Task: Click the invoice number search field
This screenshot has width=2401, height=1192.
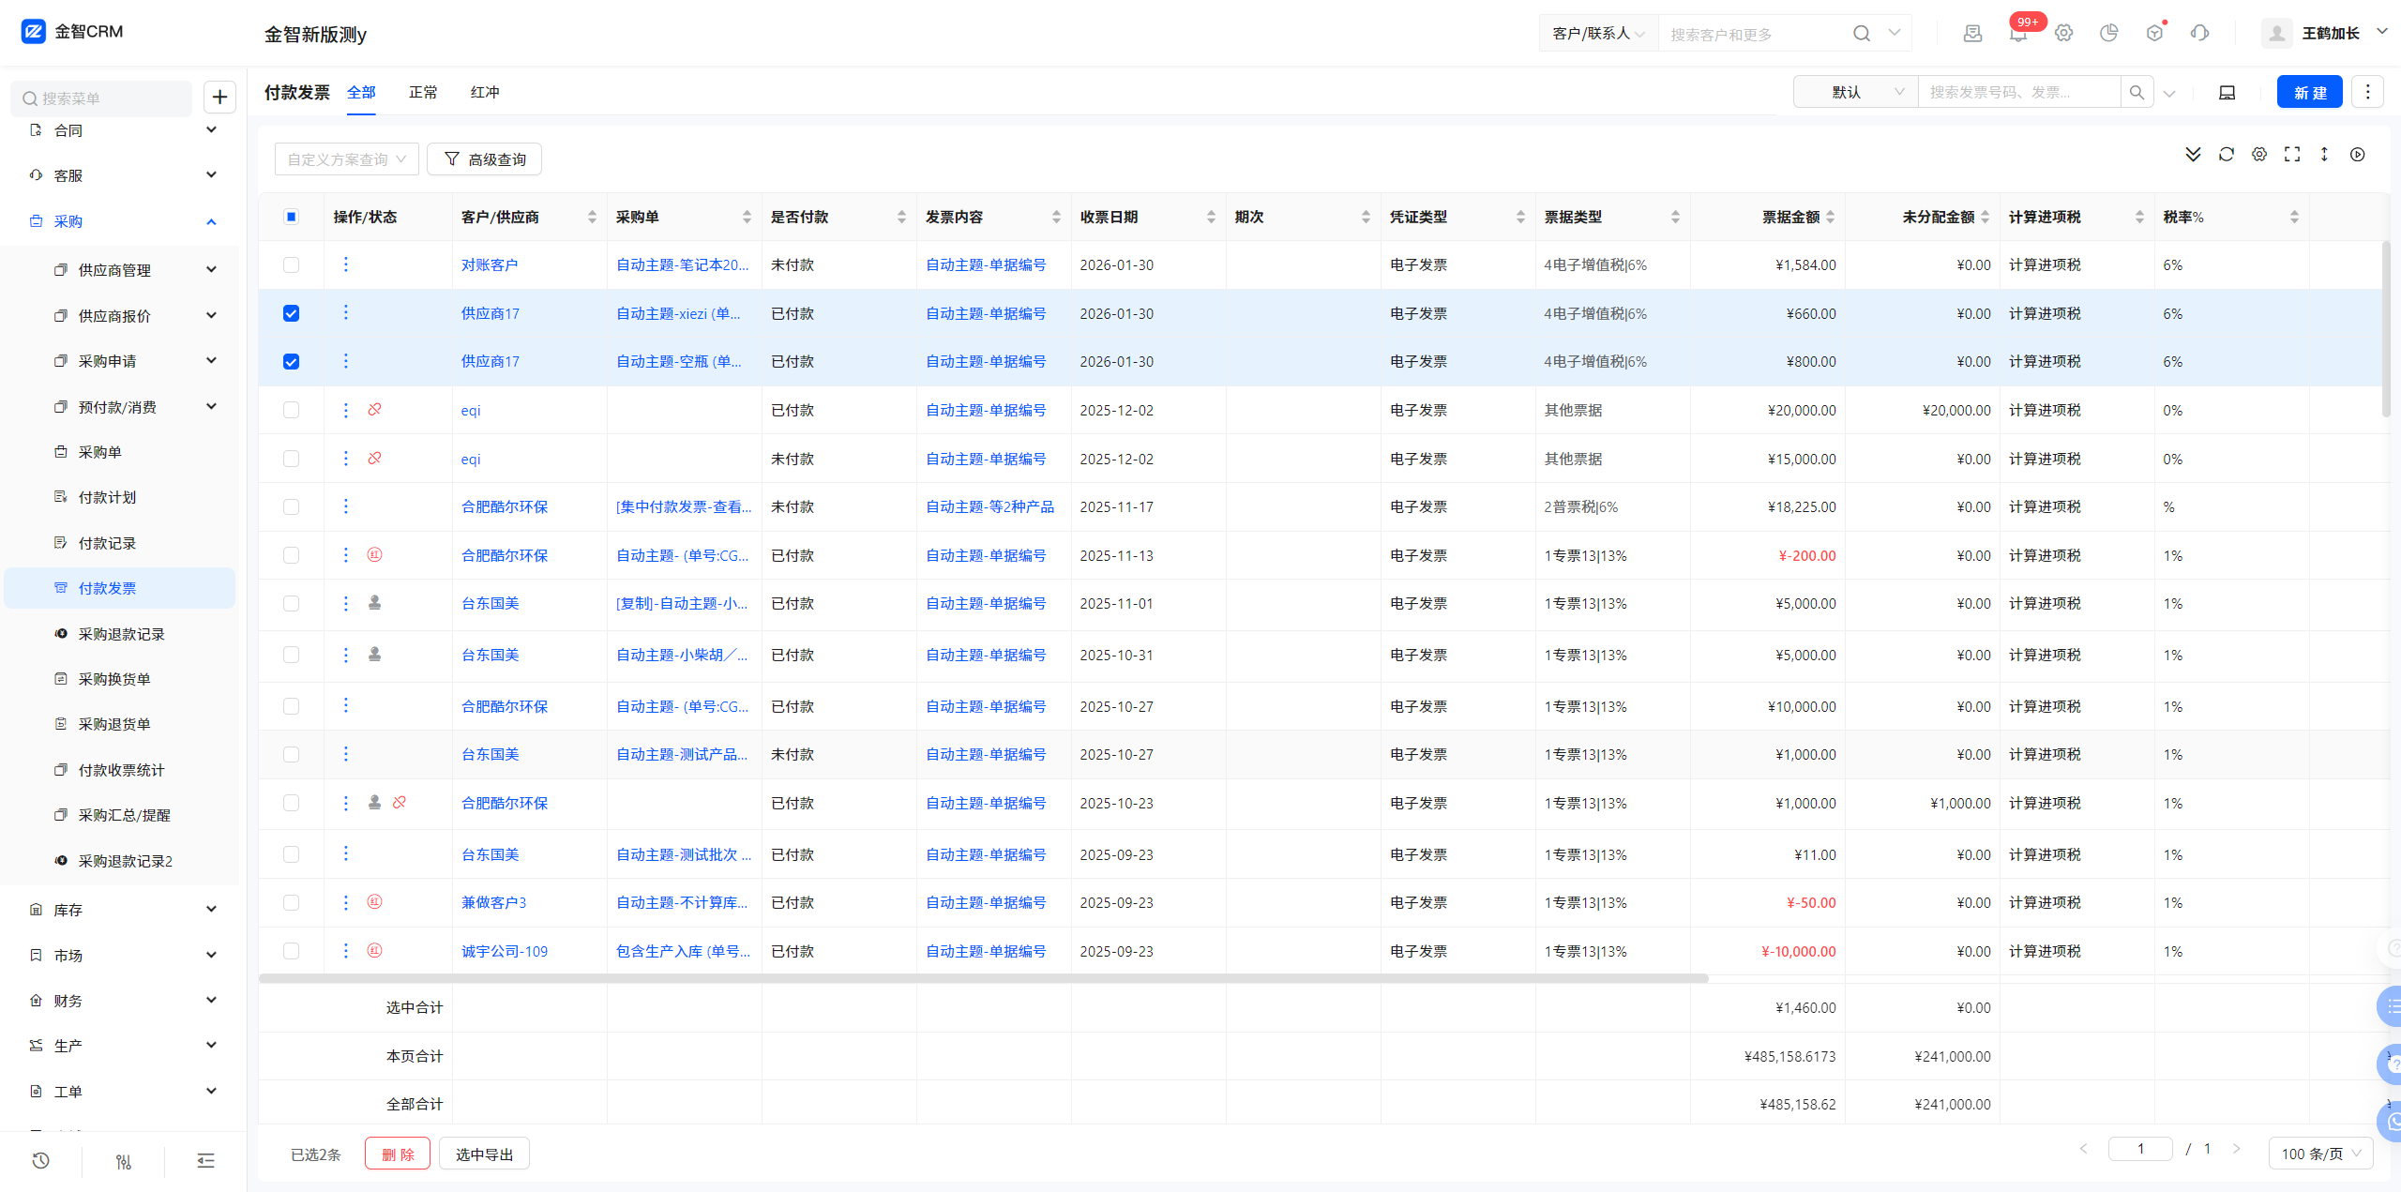Action: (2018, 92)
